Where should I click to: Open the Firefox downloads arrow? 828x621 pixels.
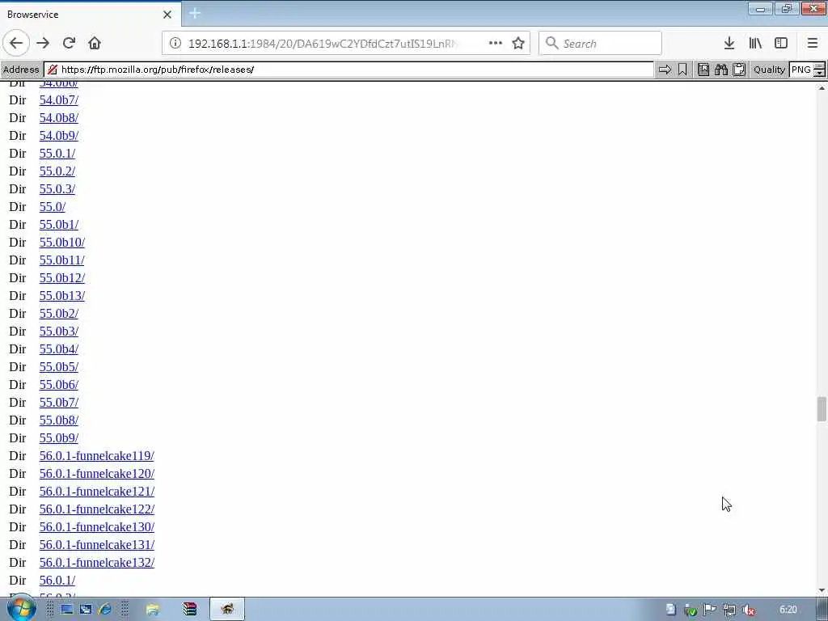(x=729, y=43)
